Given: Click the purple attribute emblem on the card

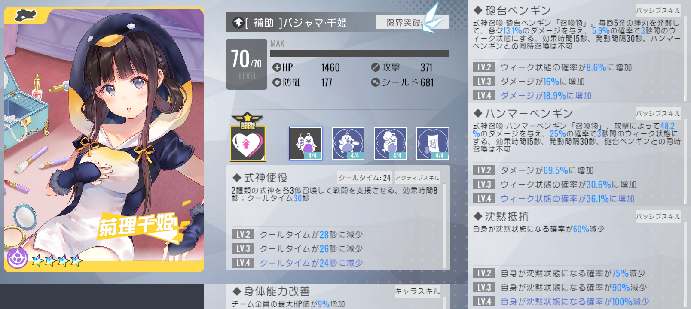Looking at the screenshot, I should [x=17, y=258].
